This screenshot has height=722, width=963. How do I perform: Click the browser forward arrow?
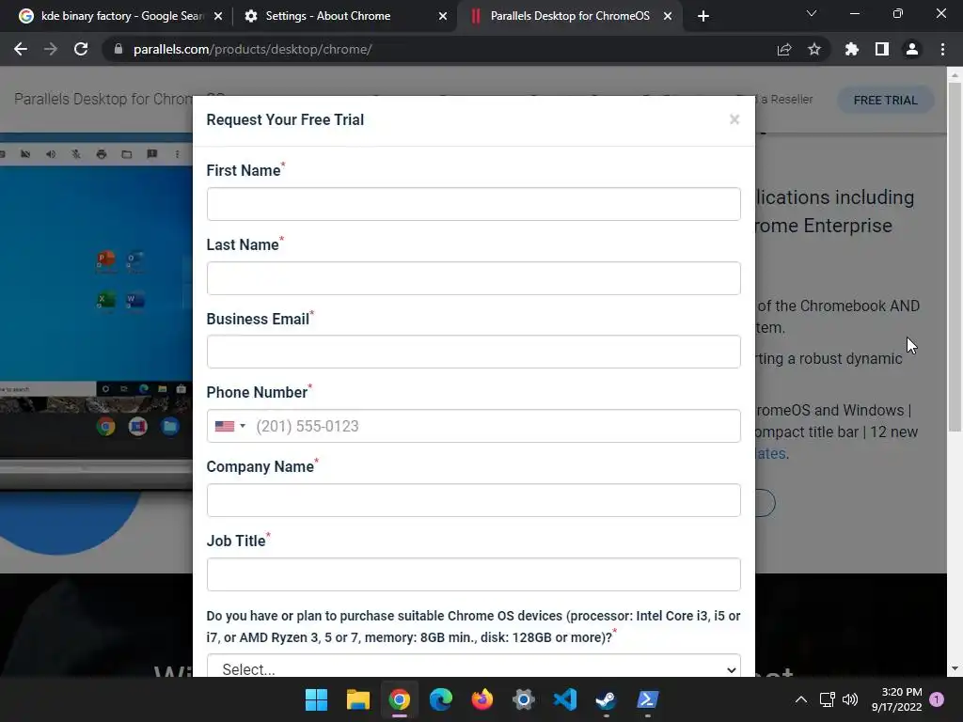51,49
